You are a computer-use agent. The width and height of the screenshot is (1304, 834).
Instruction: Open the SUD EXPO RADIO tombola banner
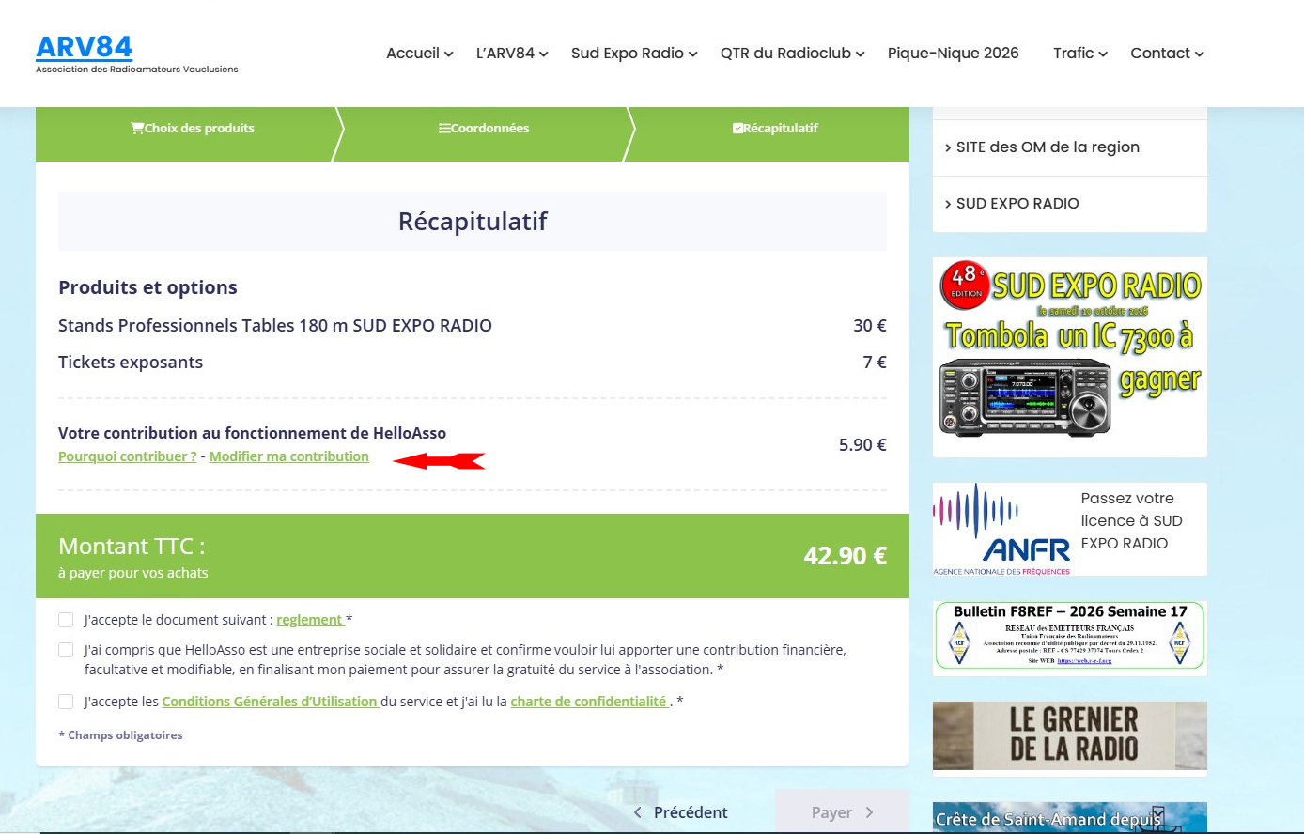click(1069, 357)
